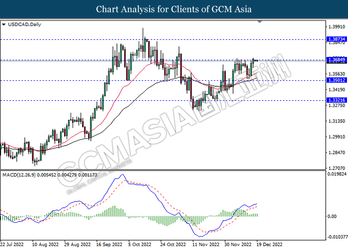Select the 1.36849 price level label

337,60
